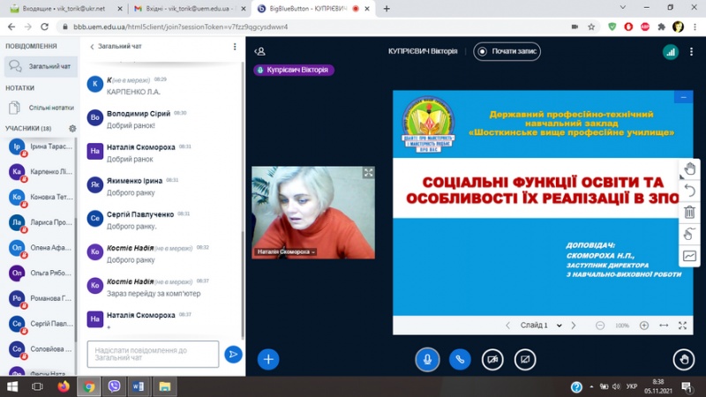Switch to the ukr.net Входящие tab
This screenshot has width=706, height=397.
point(63,9)
